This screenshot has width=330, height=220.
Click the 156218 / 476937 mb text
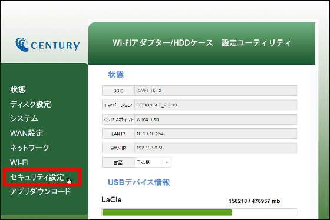coord(254,201)
